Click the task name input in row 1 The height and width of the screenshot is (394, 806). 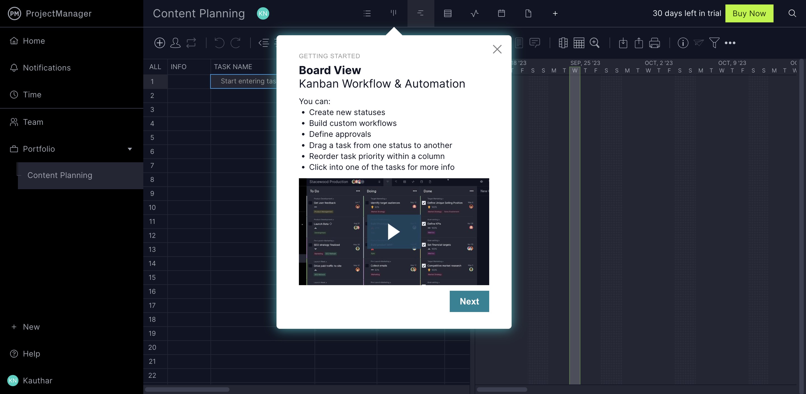(243, 81)
